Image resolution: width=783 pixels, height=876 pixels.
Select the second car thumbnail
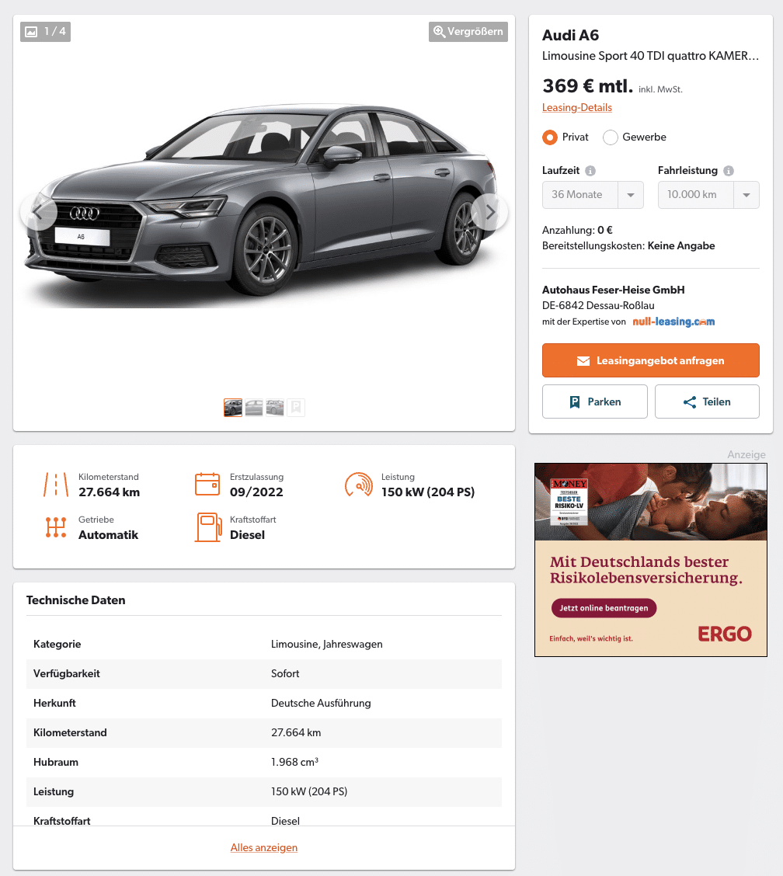point(254,408)
